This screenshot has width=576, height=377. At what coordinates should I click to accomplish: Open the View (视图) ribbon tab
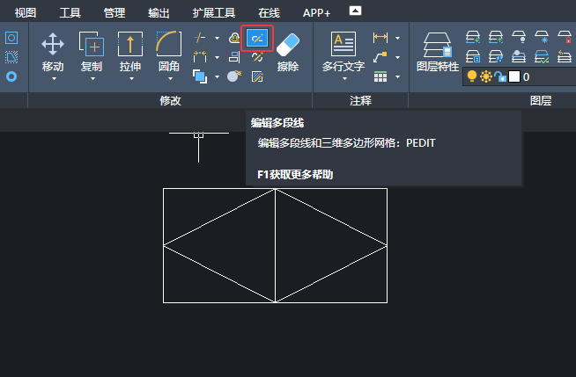coord(26,13)
